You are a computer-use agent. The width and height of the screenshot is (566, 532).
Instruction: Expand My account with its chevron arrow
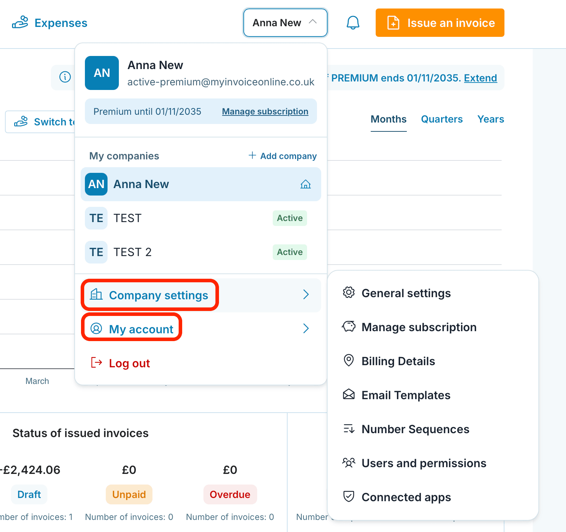coord(306,329)
